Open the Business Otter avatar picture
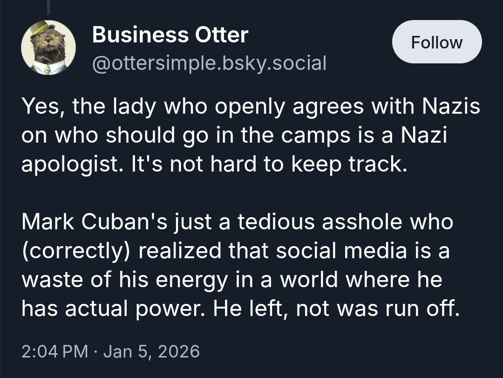 click(x=48, y=48)
